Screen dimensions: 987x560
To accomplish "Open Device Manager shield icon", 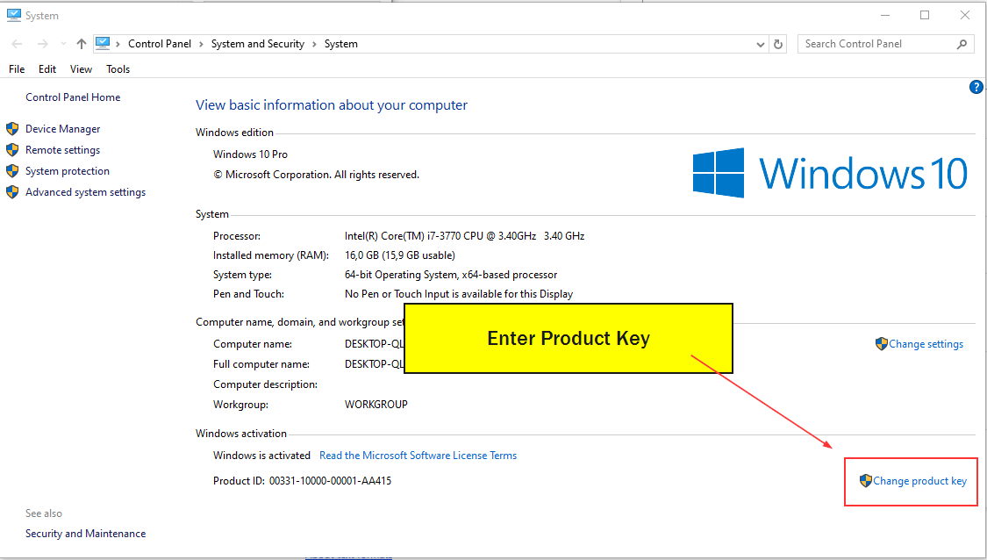I will [x=12, y=129].
